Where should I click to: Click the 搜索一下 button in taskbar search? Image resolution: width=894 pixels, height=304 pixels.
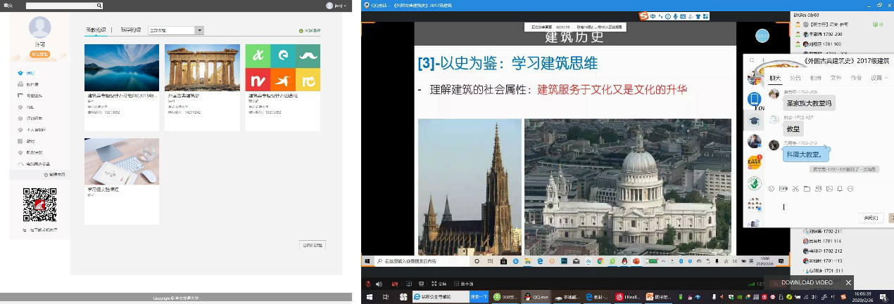pos(479,297)
